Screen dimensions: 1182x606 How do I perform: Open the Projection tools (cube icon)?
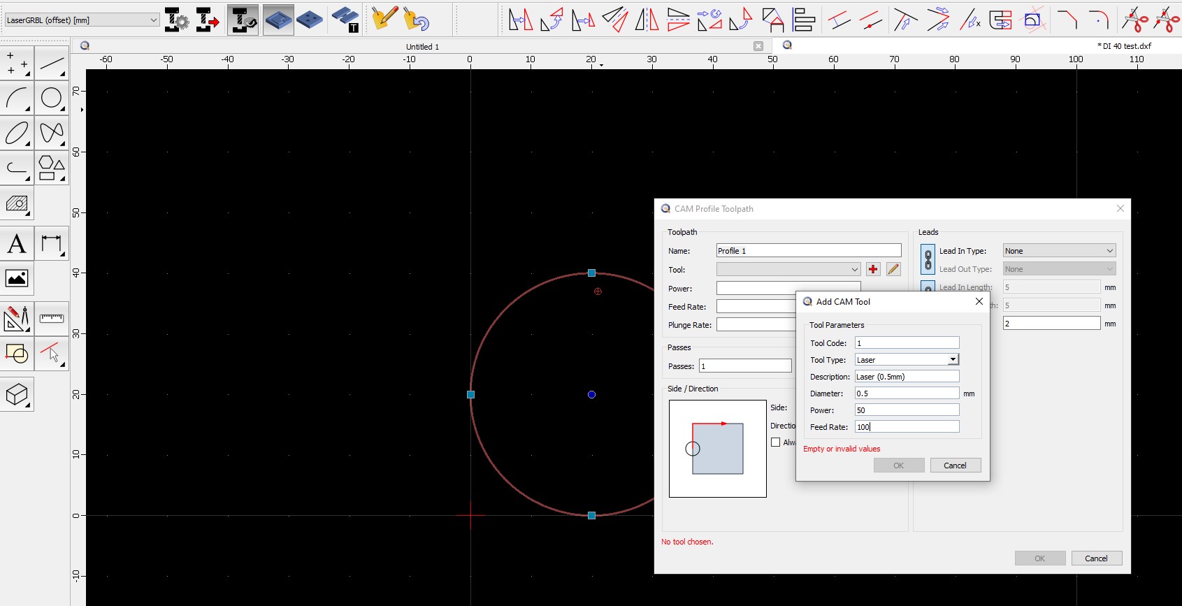point(17,395)
